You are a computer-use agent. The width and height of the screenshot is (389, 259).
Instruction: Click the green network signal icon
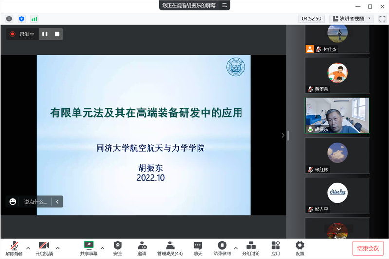click(34, 18)
